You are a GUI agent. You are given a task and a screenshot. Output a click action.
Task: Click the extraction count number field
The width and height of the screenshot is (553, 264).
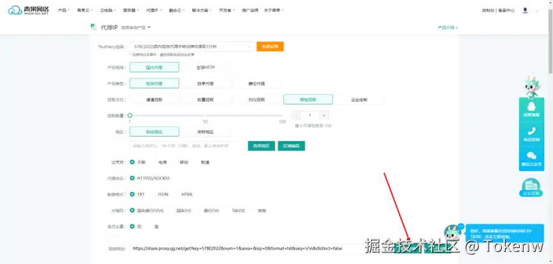point(310,115)
